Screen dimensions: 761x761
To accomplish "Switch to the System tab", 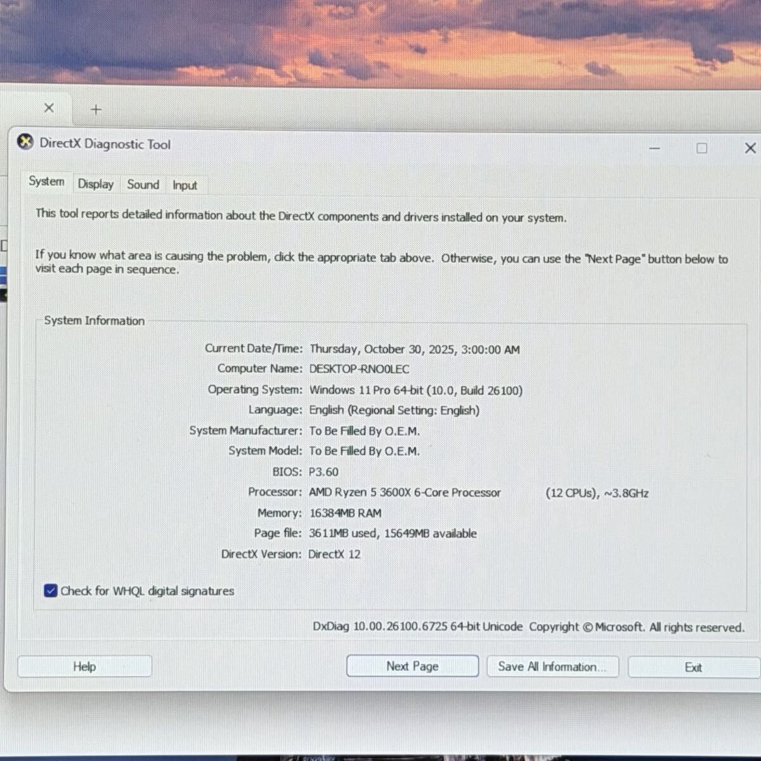I will click(x=46, y=181).
